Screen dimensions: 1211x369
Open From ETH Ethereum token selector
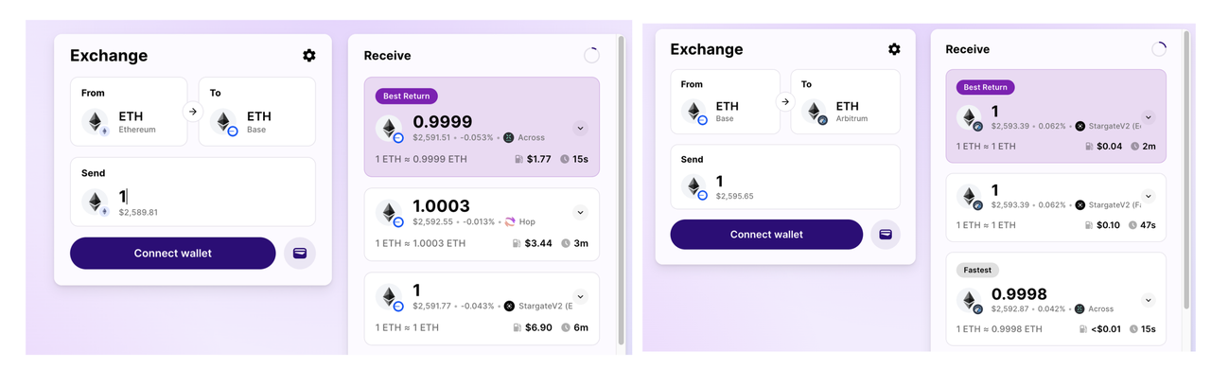click(129, 112)
